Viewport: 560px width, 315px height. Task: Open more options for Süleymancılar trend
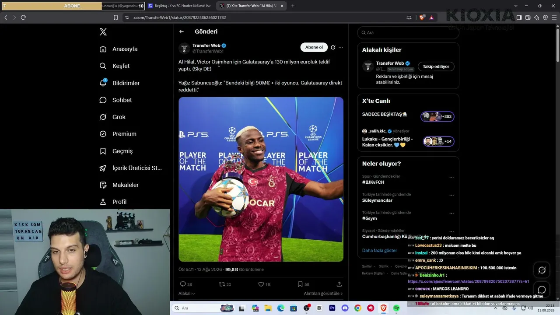pos(451,195)
